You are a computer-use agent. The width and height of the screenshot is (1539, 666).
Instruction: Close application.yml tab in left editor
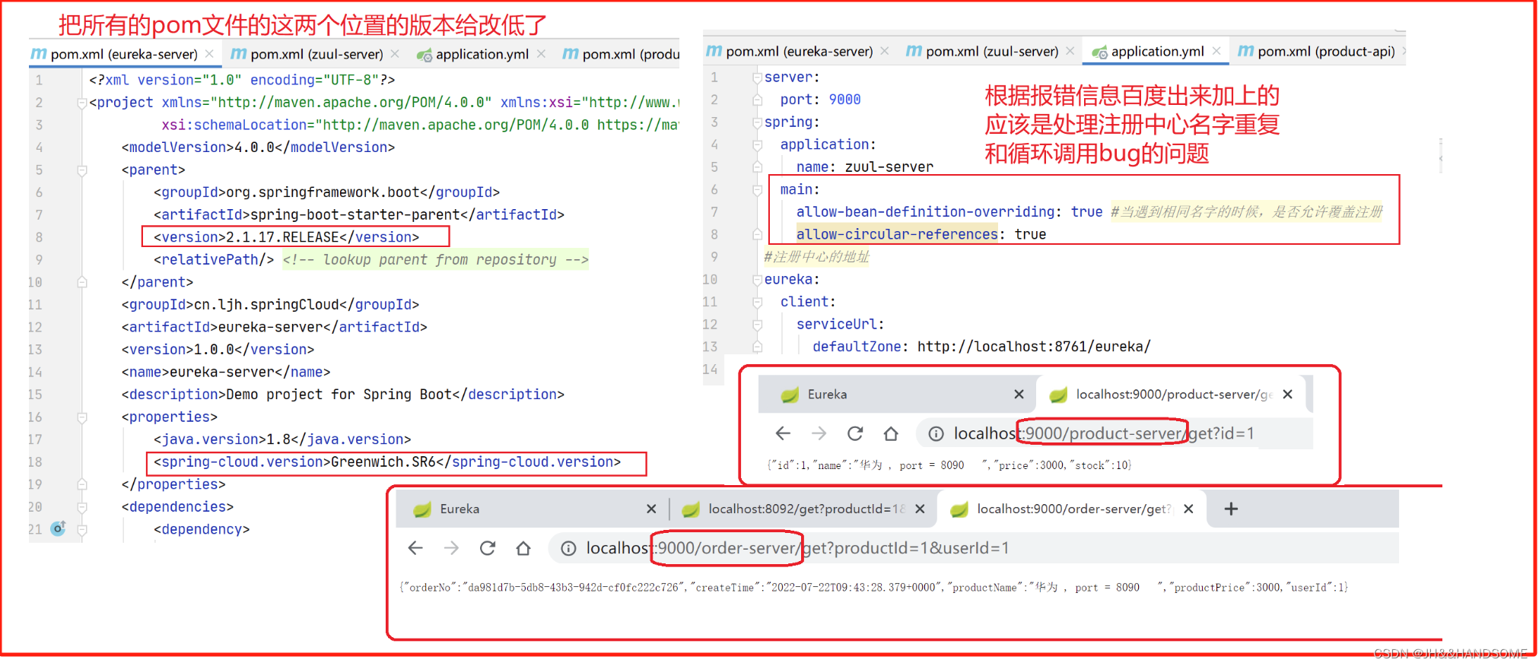pyautogui.click(x=541, y=54)
